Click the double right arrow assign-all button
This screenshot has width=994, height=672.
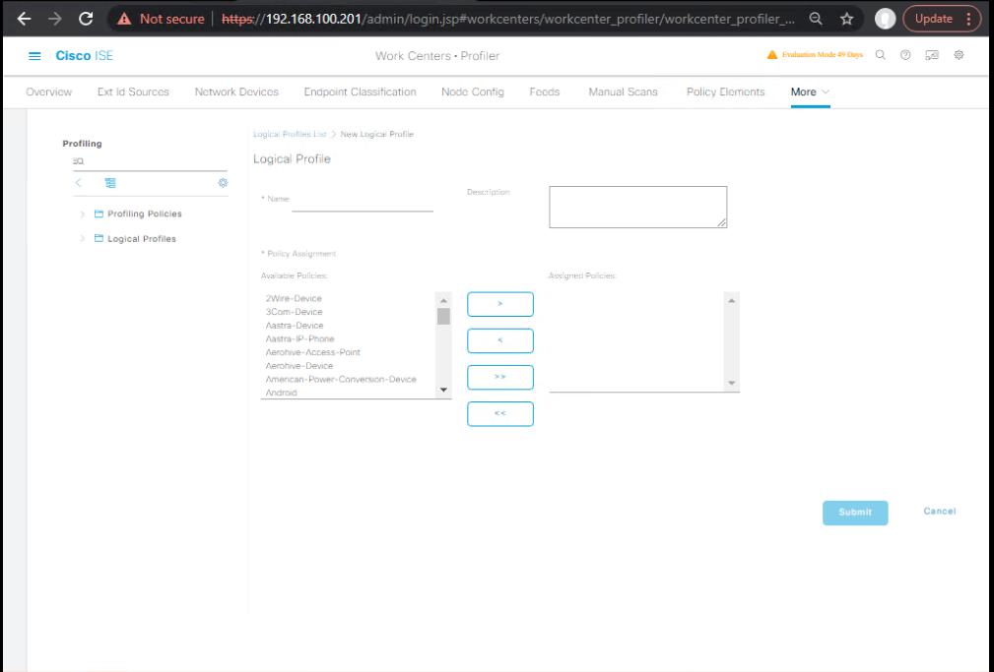(500, 378)
